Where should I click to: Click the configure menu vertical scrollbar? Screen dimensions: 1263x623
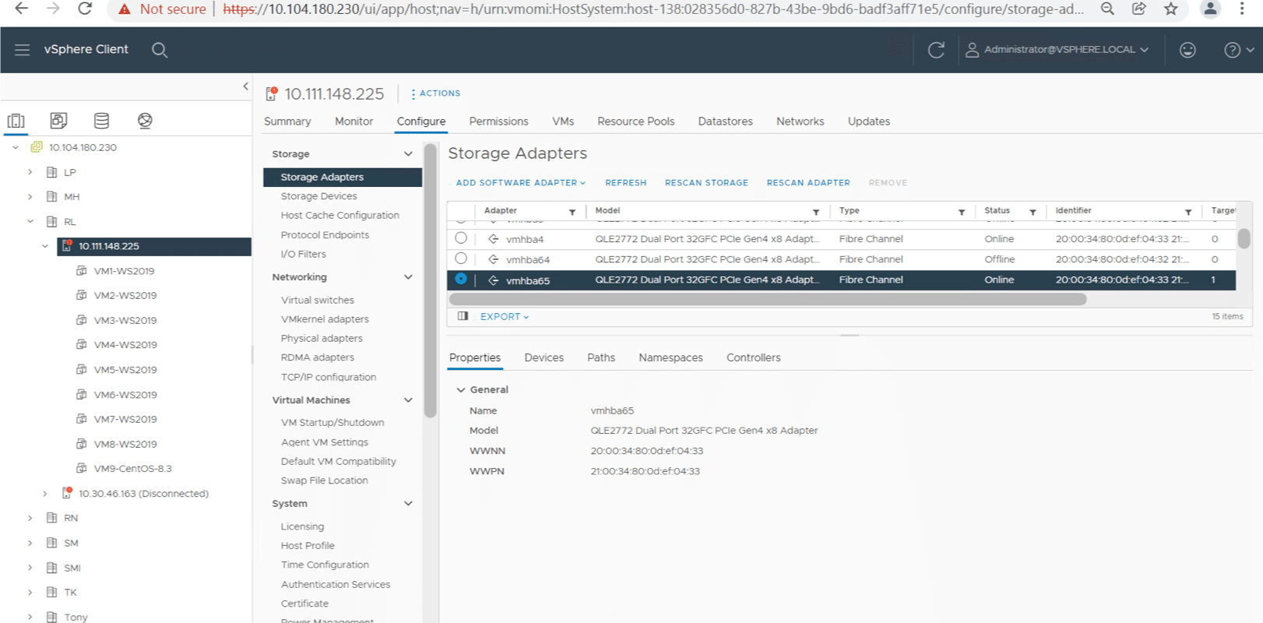[431, 280]
